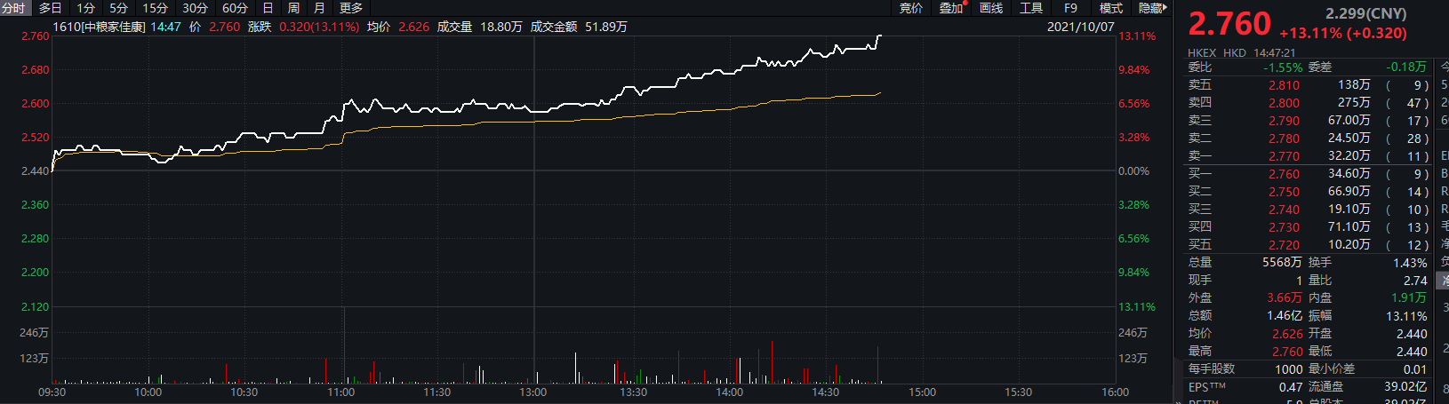Click the 开盘 opening price value
Image resolution: width=1449 pixels, height=404 pixels.
1412,334
